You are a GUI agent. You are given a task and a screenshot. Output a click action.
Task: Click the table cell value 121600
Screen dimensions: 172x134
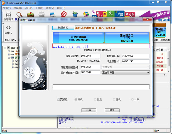(159, 62)
